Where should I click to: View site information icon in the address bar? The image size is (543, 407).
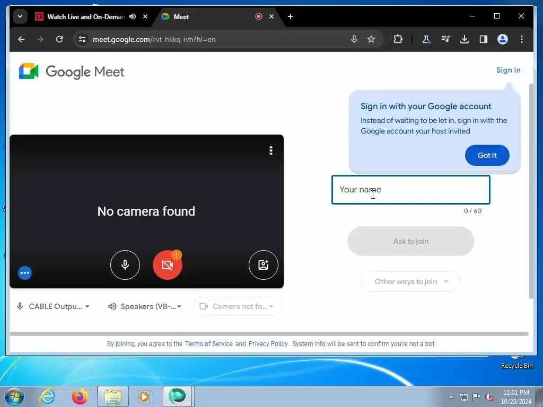click(82, 39)
